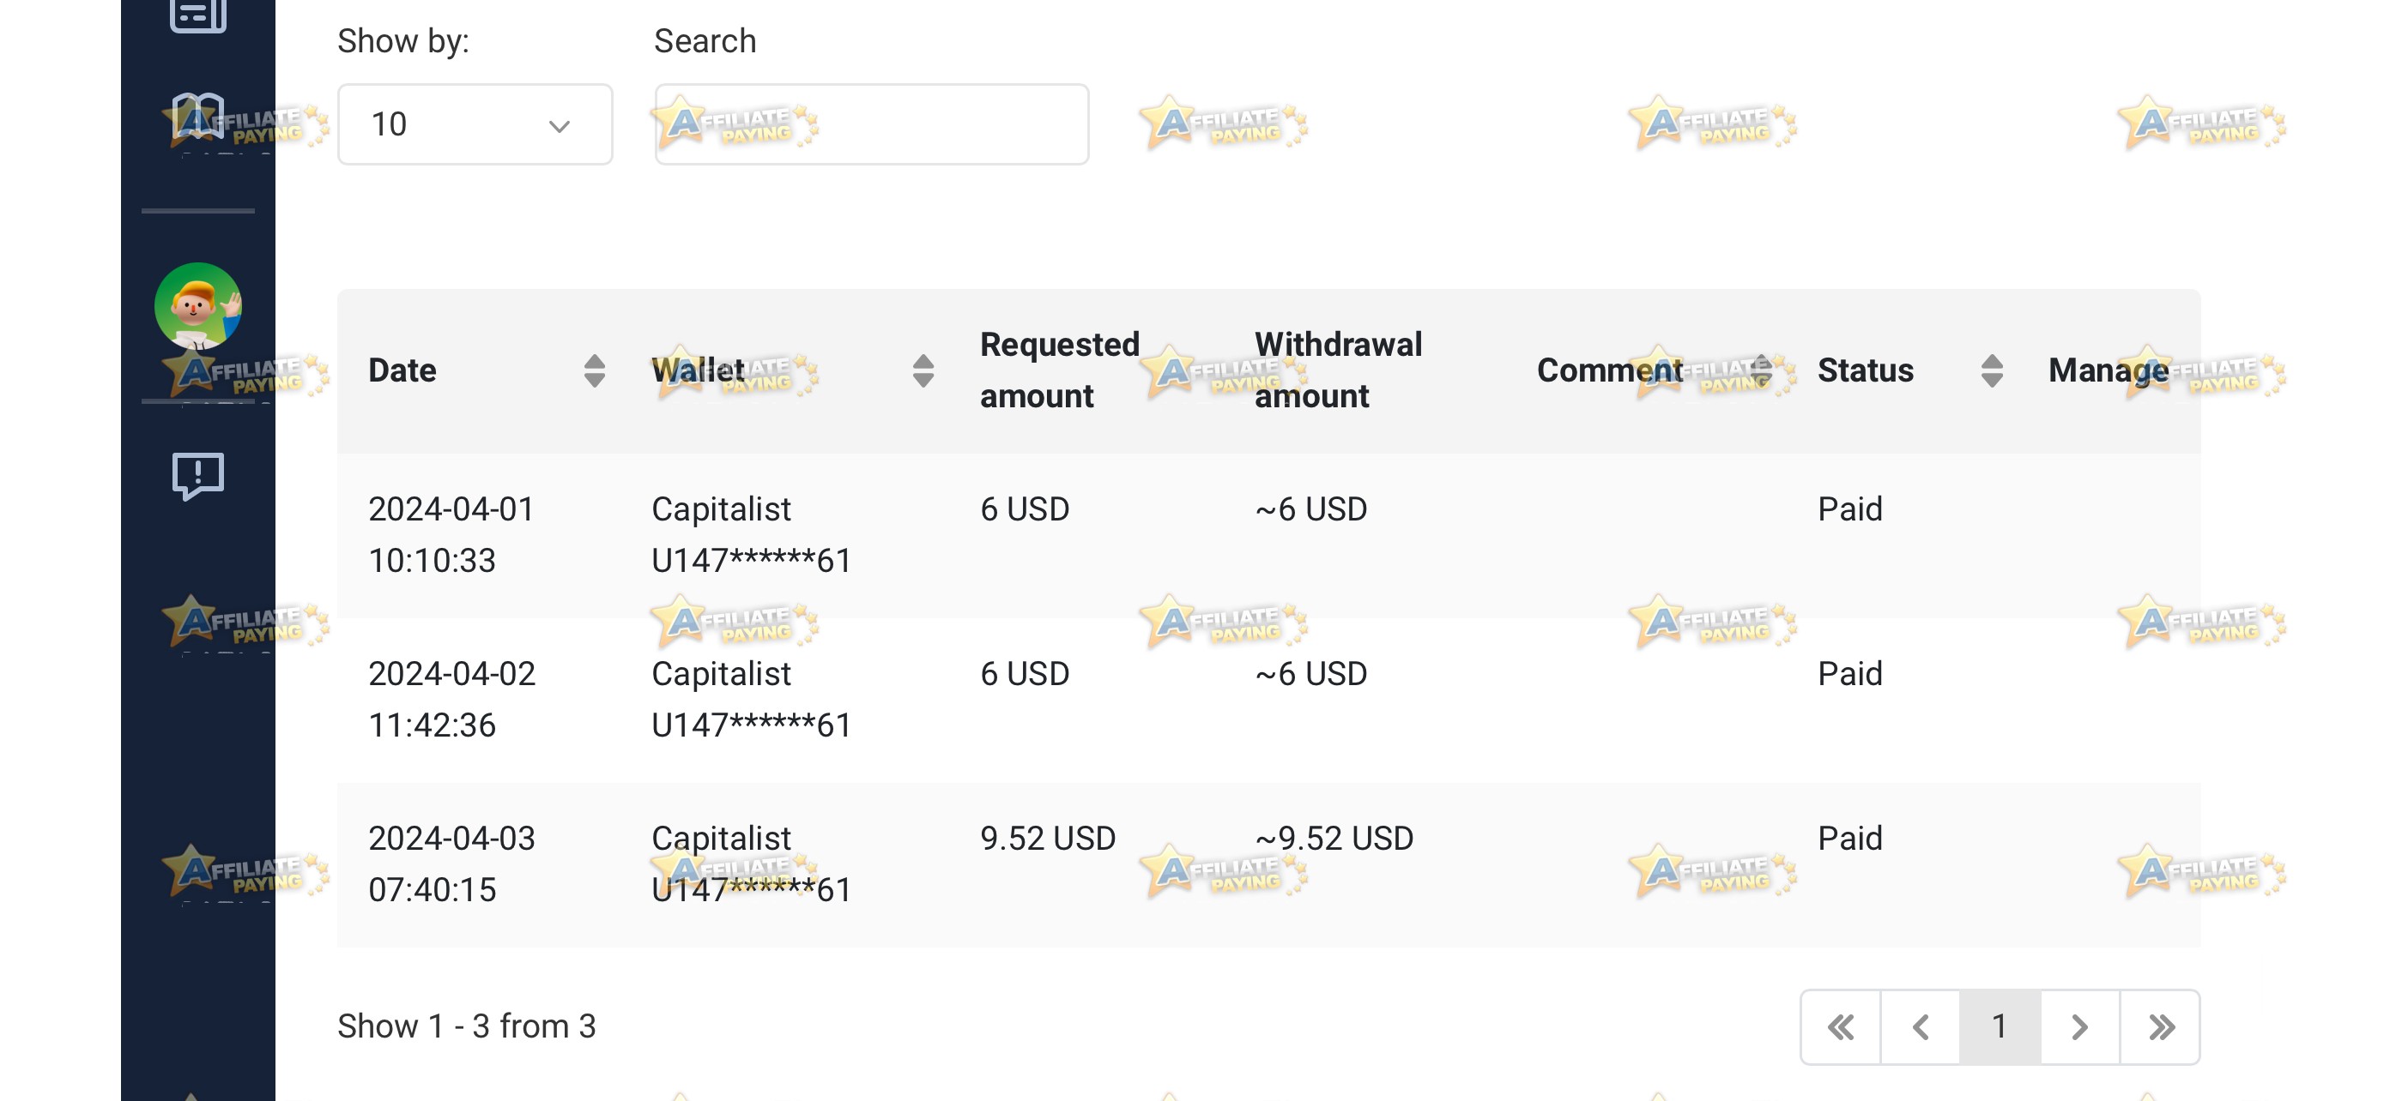This screenshot has height=1101, width=2384.
Task: Select the 2024-04-03 withdrawal row
Action: point(1269,864)
